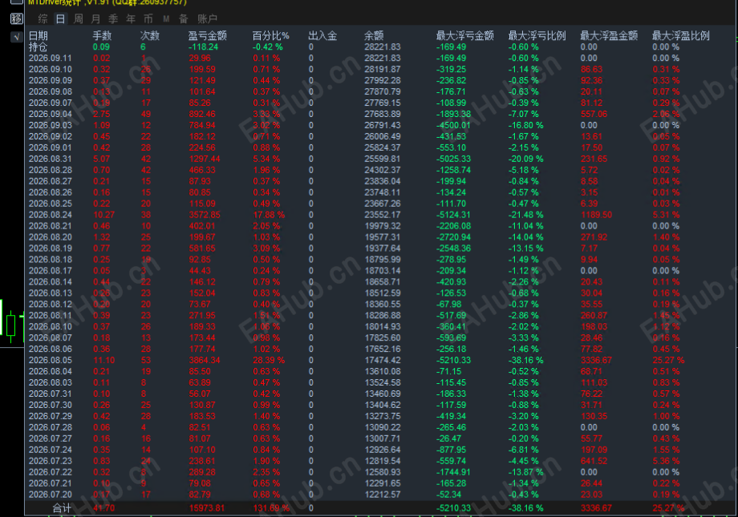This screenshot has width=738, height=517.
Task: Click the 131.69 % total percentage
Action: [271, 508]
